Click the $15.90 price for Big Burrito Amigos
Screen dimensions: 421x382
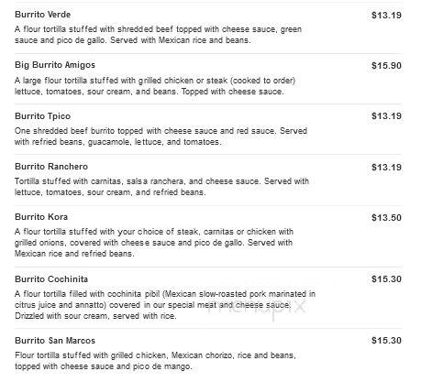pyautogui.click(x=386, y=66)
